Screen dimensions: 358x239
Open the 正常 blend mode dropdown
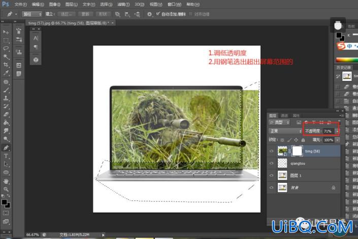[285, 131]
